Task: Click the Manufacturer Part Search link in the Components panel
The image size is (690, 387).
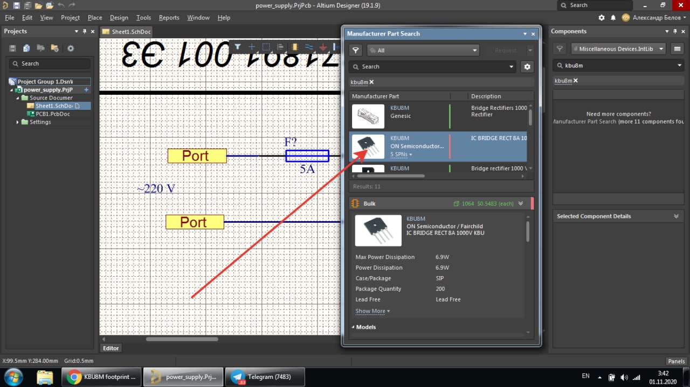Action: [584, 122]
